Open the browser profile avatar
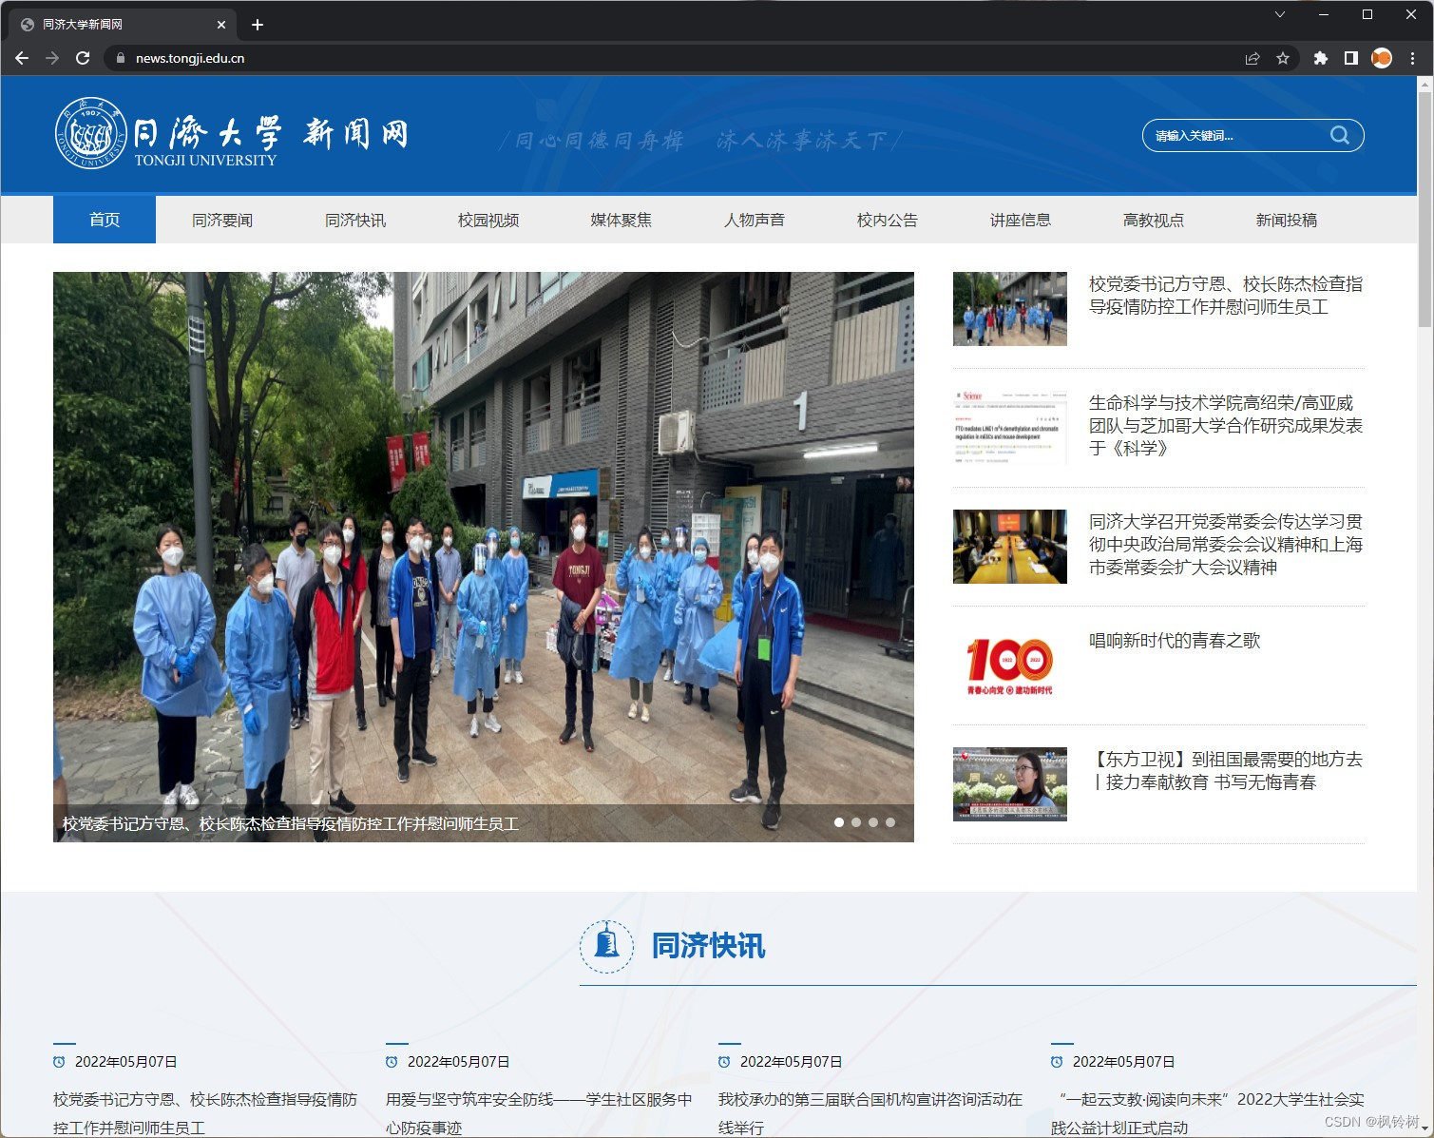1434x1138 pixels. click(1382, 58)
